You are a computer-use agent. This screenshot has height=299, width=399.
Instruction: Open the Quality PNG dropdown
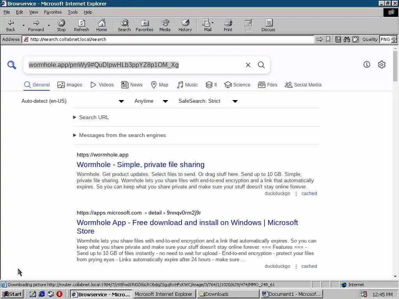click(x=394, y=39)
